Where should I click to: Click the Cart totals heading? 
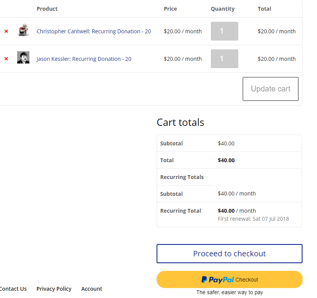(x=181, y=122)
